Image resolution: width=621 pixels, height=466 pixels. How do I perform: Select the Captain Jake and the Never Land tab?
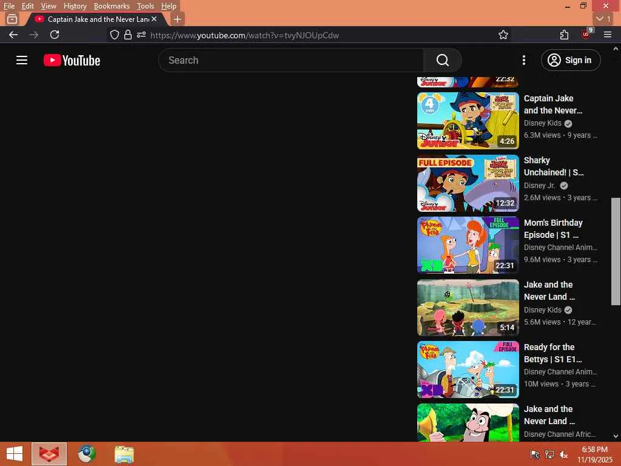point(95,19)
